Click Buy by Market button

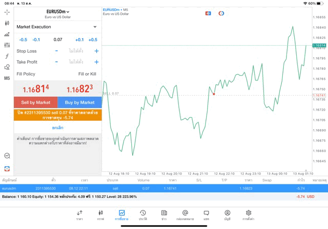[79, 102]
